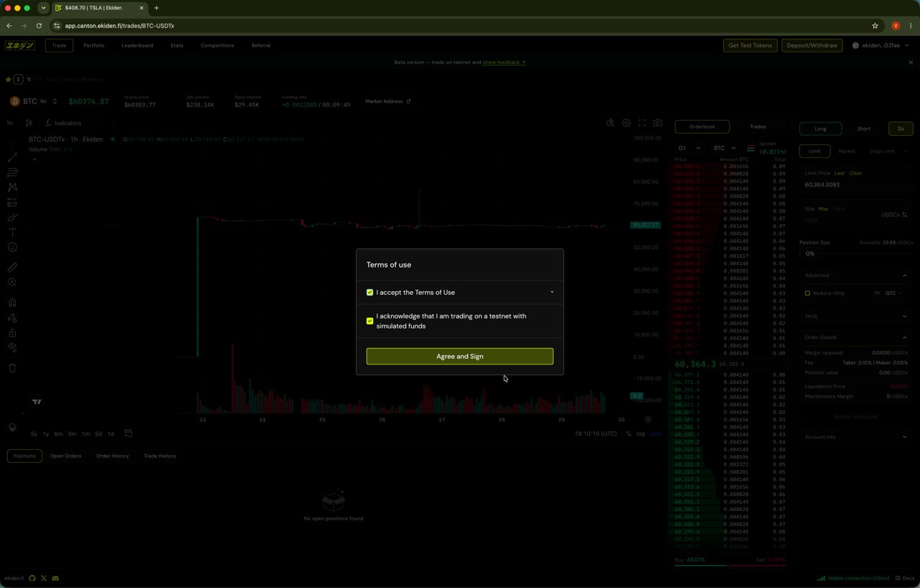This screenshot has height=588, width=920.
Task: Select the brush drawing tool
Action: coord(12,217)
